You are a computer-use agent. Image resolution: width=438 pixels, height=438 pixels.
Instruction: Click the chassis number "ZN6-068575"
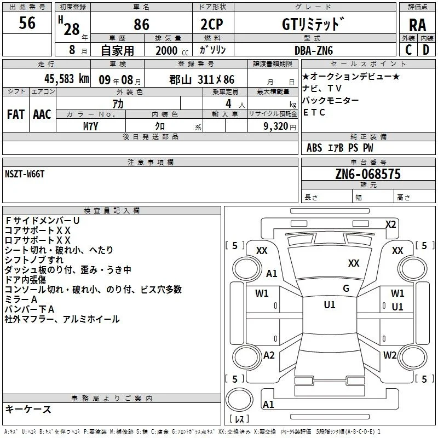(x=368, y=174)
